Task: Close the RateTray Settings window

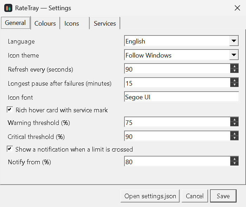Action: coord(237,8)
